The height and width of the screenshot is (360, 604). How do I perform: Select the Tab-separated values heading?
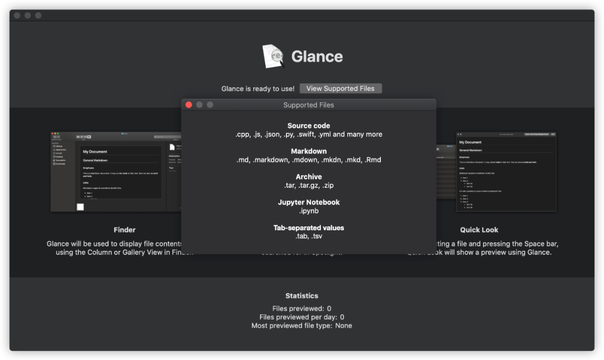(309, 228)
